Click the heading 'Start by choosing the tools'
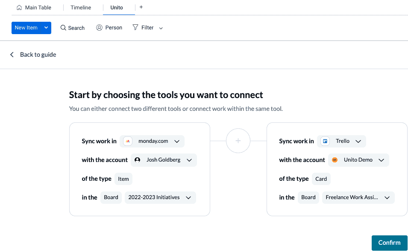 pyautogui.click(x=166, y=95)
